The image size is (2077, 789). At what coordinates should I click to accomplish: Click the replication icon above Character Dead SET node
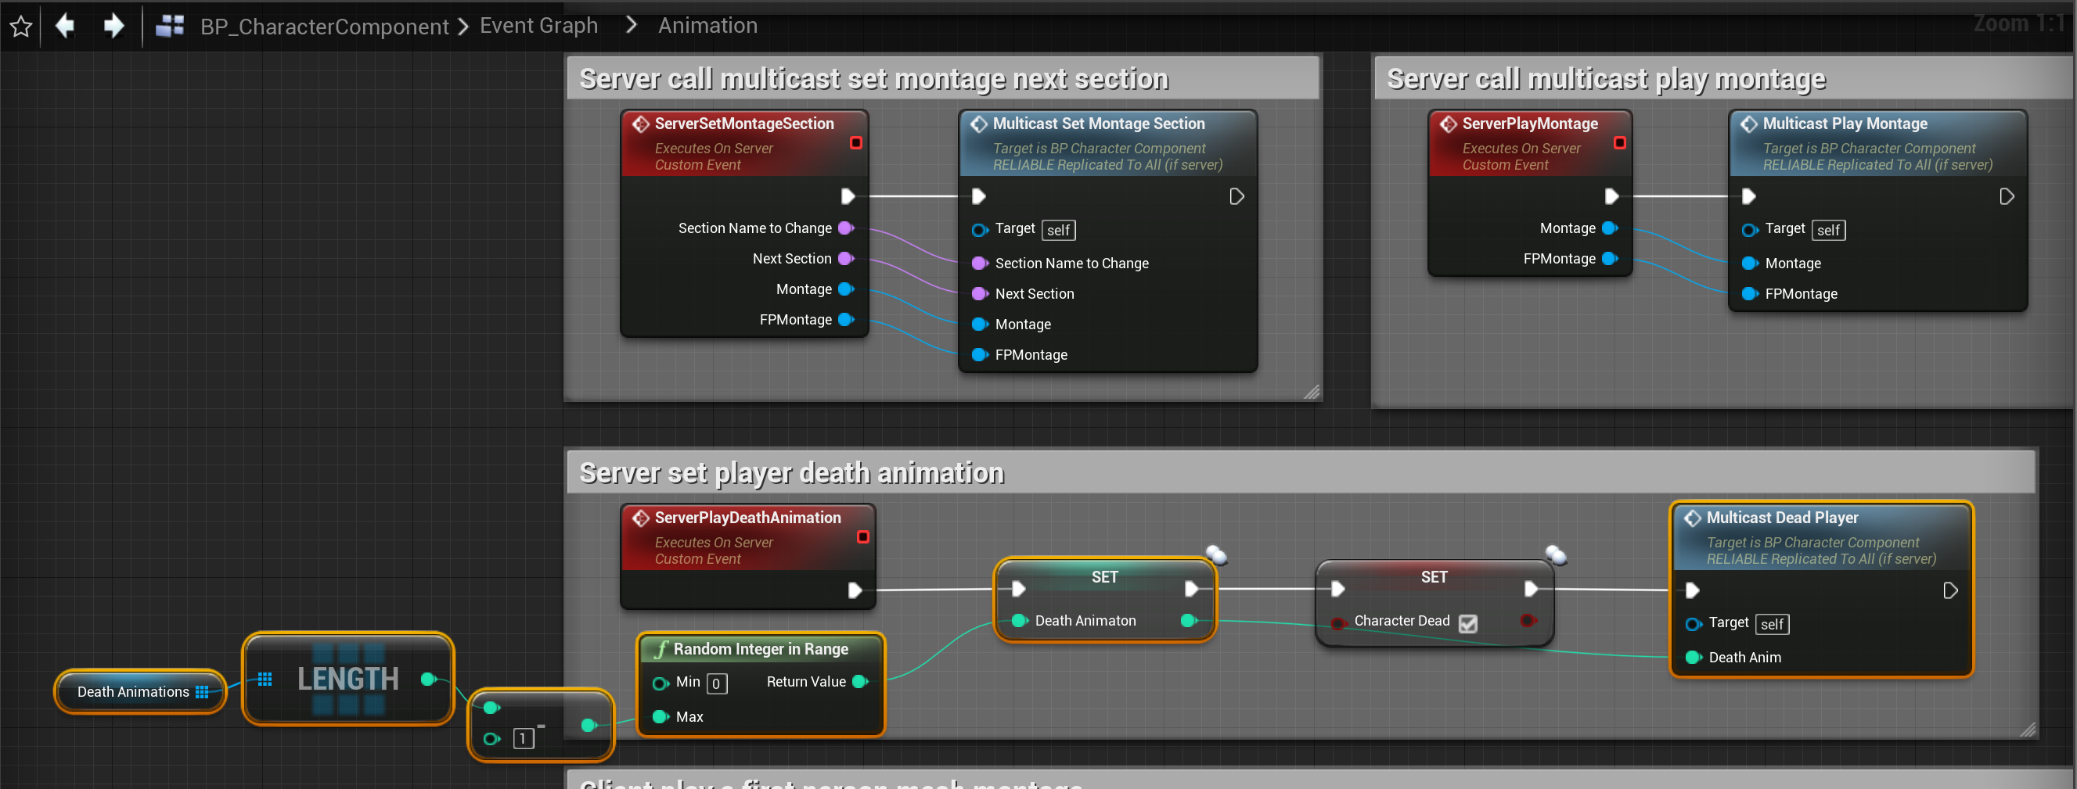tap(1555, 554)
